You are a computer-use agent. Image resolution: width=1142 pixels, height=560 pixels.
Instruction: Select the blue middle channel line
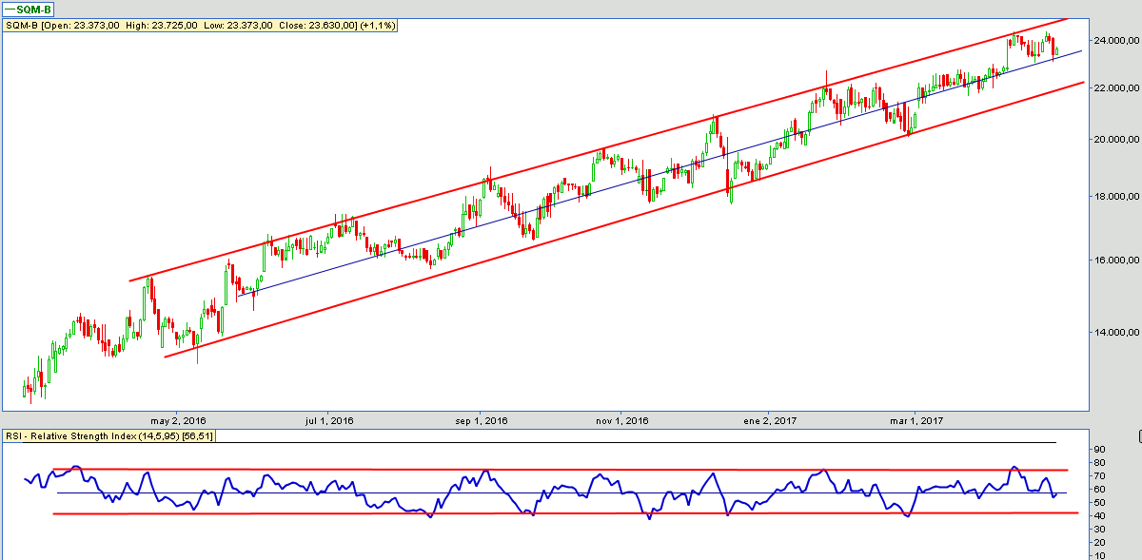(x=660, y=174)
